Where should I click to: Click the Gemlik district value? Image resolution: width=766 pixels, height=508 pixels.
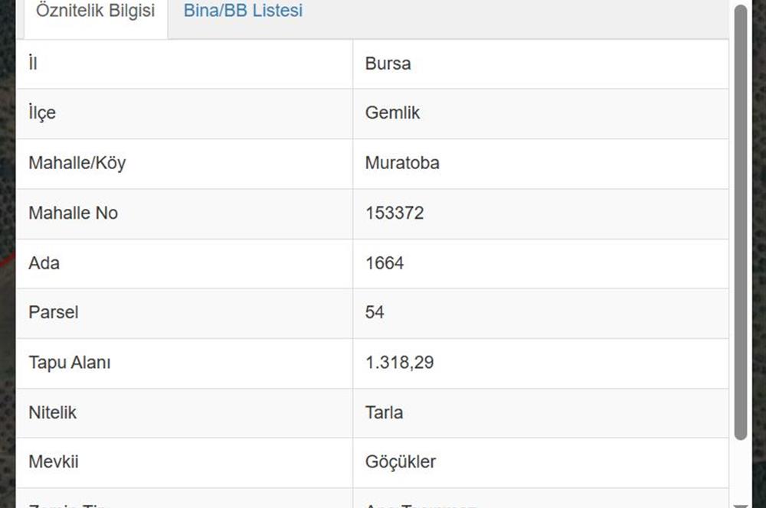(392, 112)
